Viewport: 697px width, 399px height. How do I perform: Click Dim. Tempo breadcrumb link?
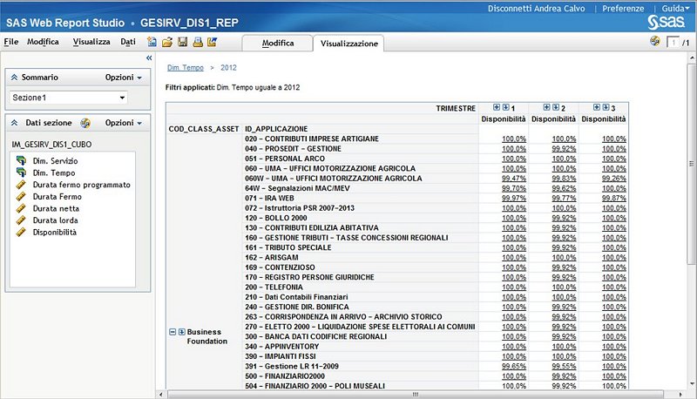coord(186,68)
